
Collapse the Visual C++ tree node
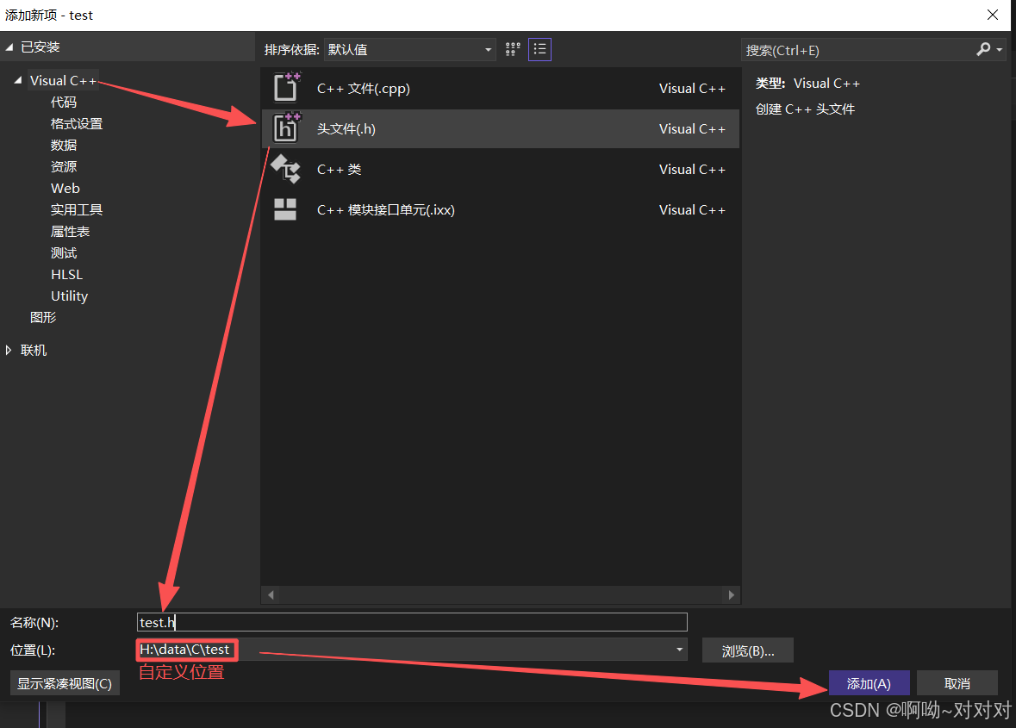click(x=18, y=80)
